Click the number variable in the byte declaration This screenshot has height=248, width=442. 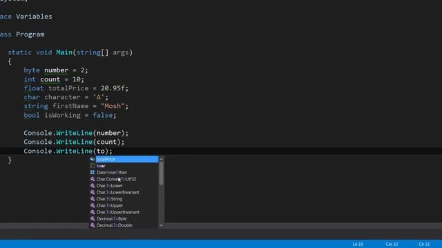[x=56, y=70]
